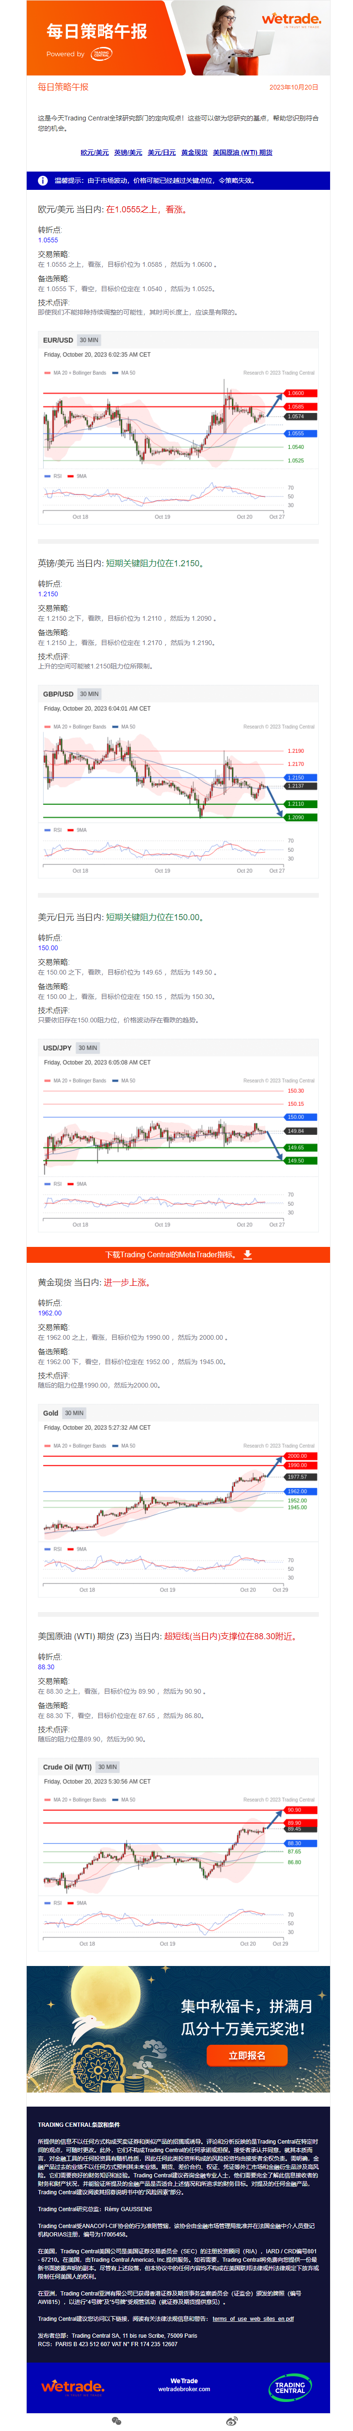The height and width of the screenshot is (2431, 353).
Task: Click the 欧元/美元 当日内 heading
Action: coord(112,210)
